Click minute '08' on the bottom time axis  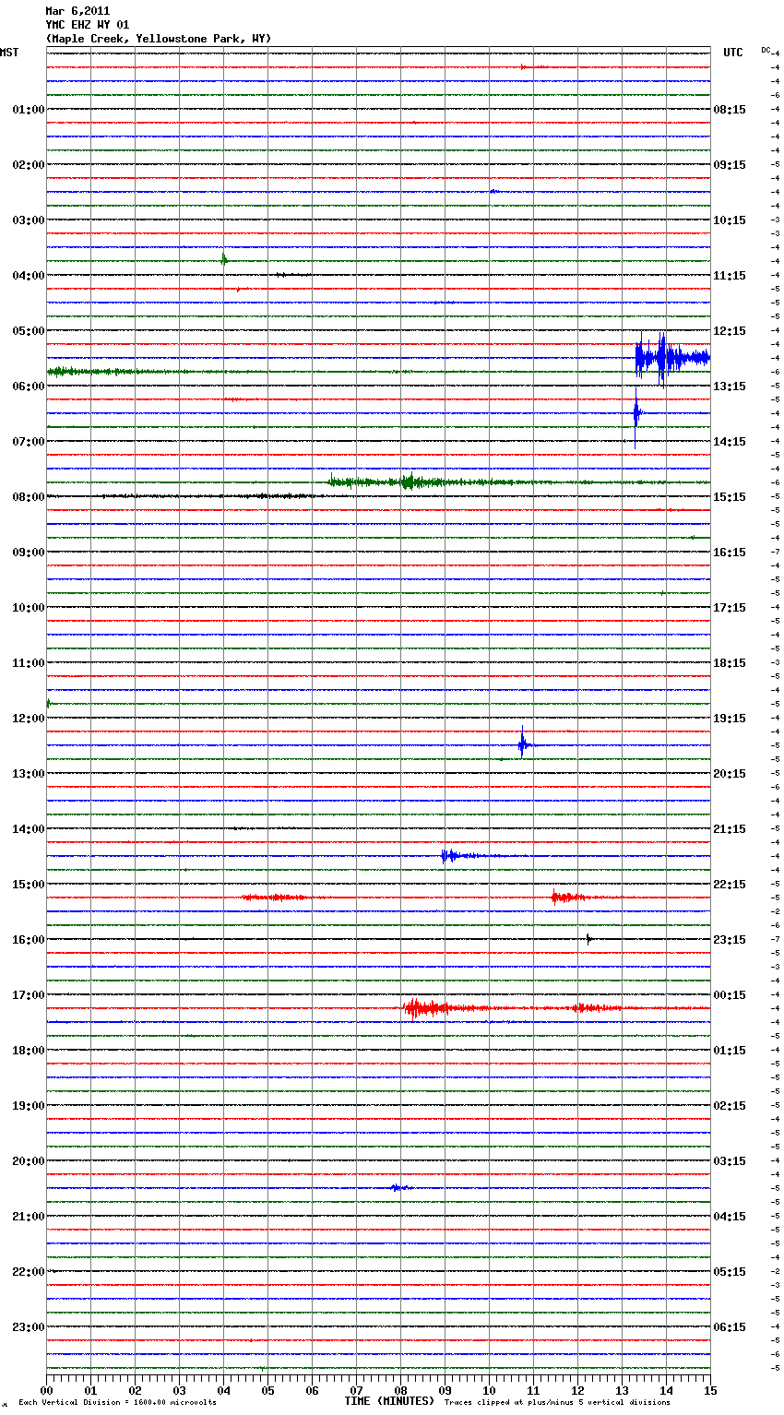[400, 1390]
